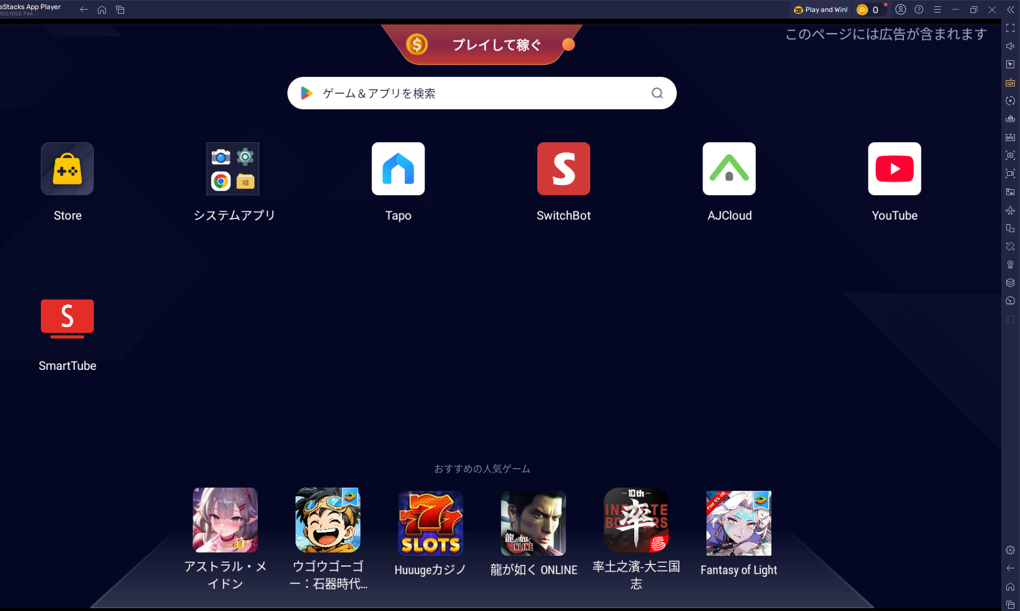Screen dimensions: 1020x611
Task: Take a screenshot with the camera icon
Action: [1010, 155]
